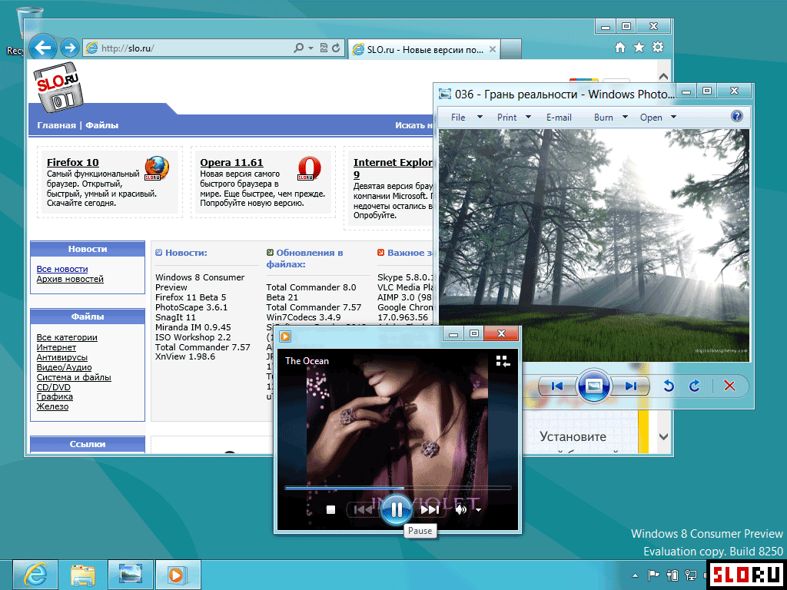Close the SLO.ru tab
The image size is (787, 590).
pos(493,49)
